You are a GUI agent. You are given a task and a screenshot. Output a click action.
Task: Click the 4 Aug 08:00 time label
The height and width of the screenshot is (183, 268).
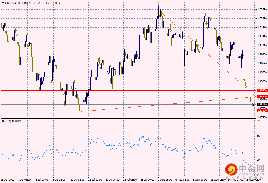tap(182, 179)
